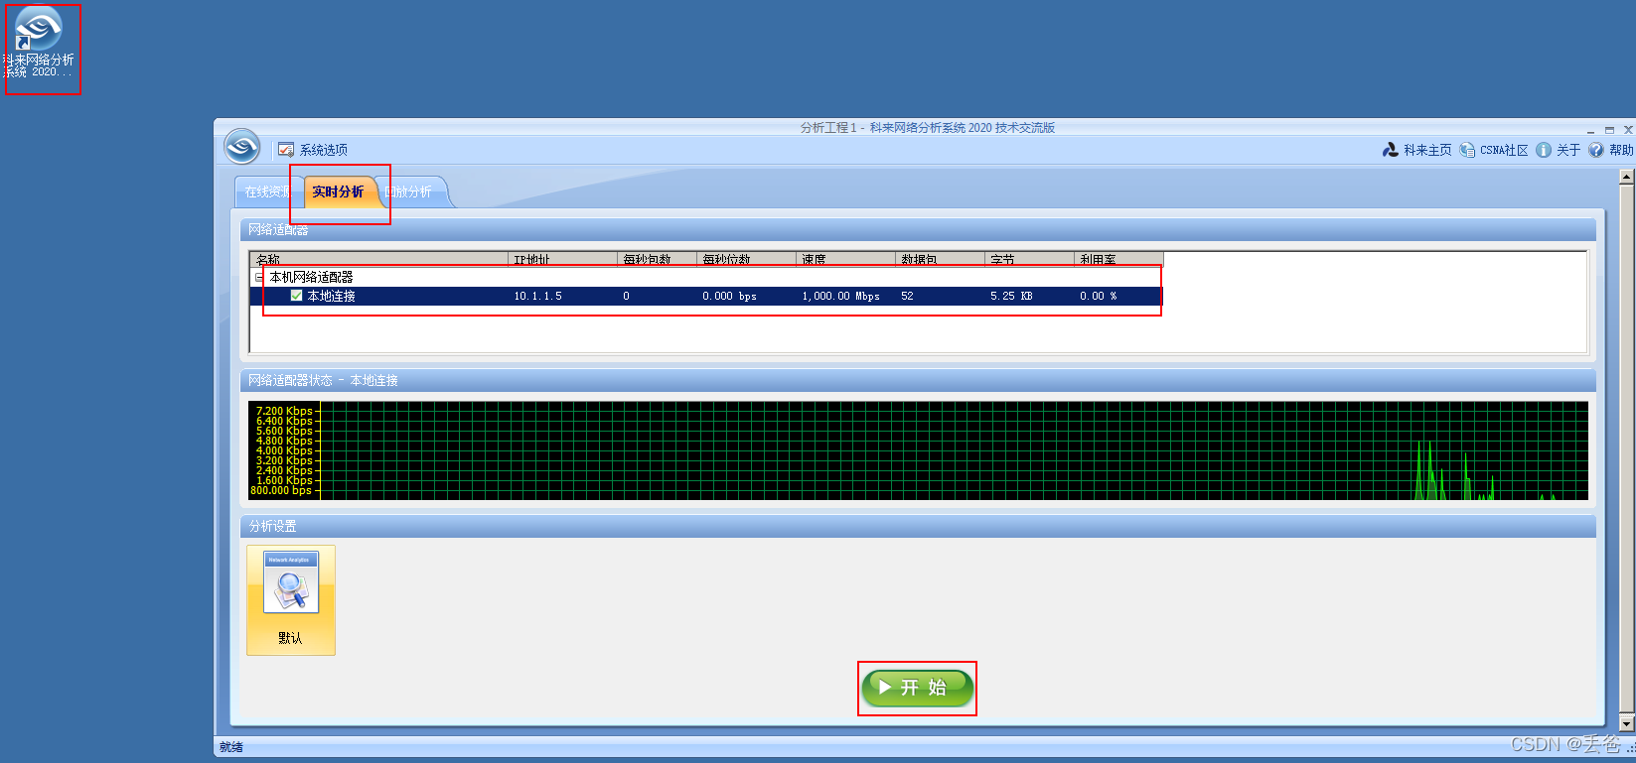
Task: Click the 5.25 KB bytes cell
Action: [1011, 296]
